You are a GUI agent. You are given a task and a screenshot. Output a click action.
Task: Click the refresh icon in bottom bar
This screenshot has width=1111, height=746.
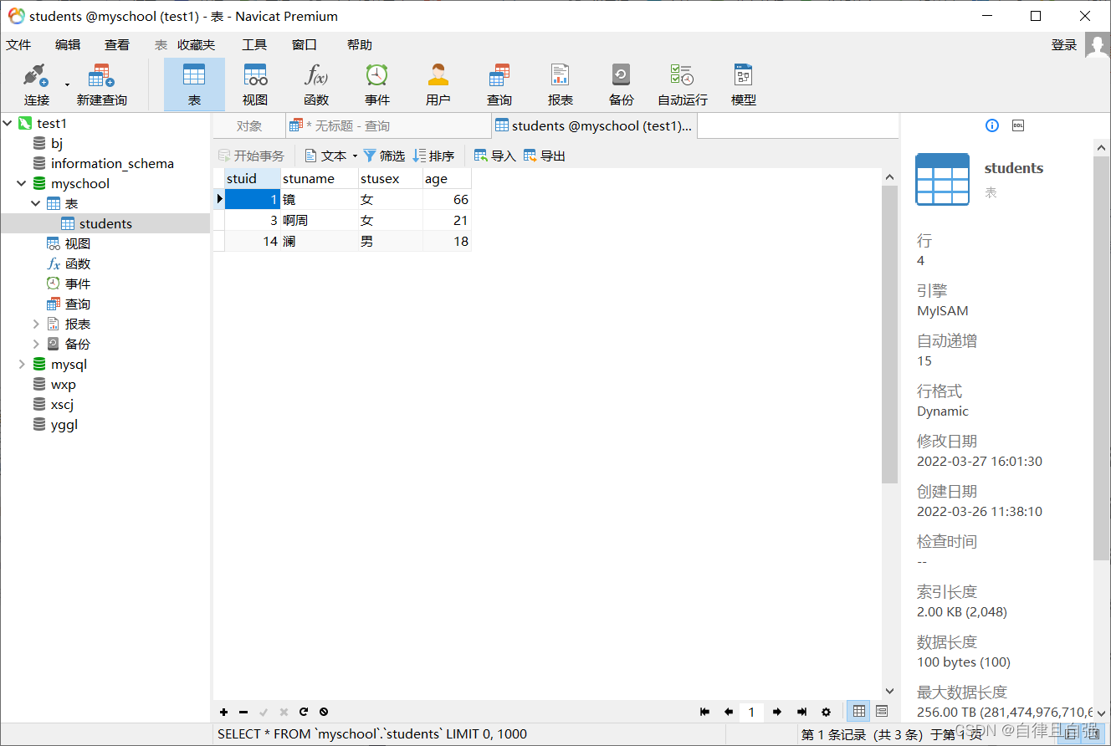point(304,712)
